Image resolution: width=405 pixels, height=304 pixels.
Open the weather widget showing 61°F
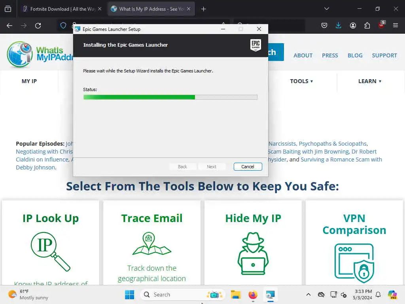click(28, 294)
